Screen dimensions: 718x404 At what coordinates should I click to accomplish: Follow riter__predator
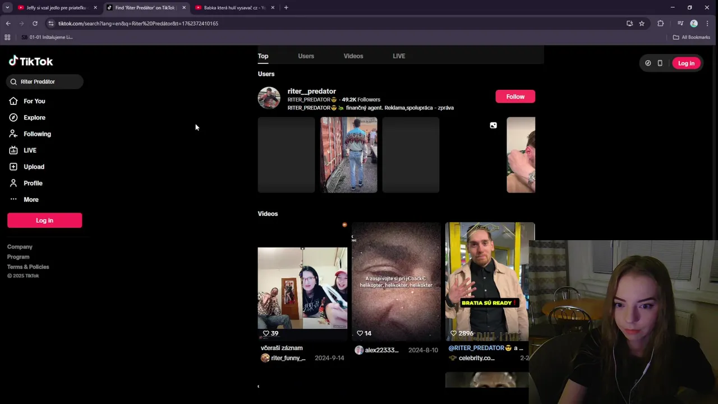[515, 97]
